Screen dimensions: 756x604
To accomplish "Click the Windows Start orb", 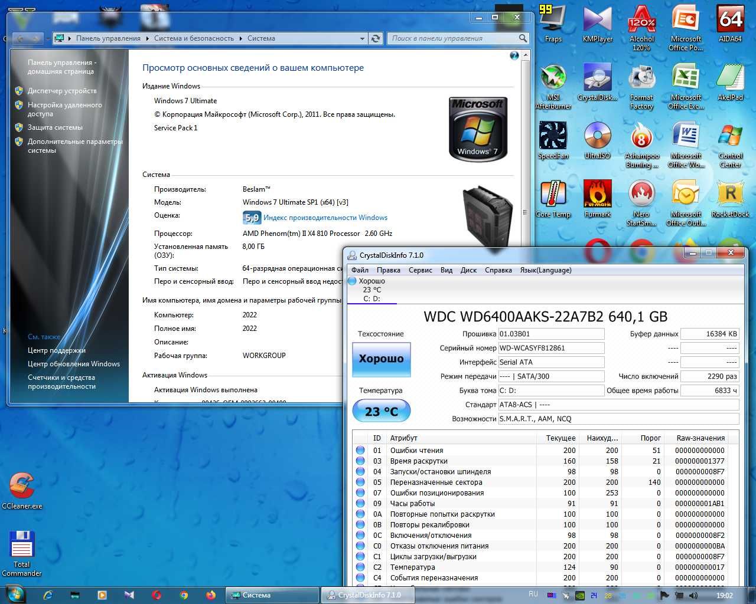I will [15, 594].
